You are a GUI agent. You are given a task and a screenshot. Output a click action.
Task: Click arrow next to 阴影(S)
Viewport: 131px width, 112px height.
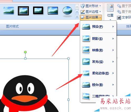pyautogui.click(x=113, y=38)
